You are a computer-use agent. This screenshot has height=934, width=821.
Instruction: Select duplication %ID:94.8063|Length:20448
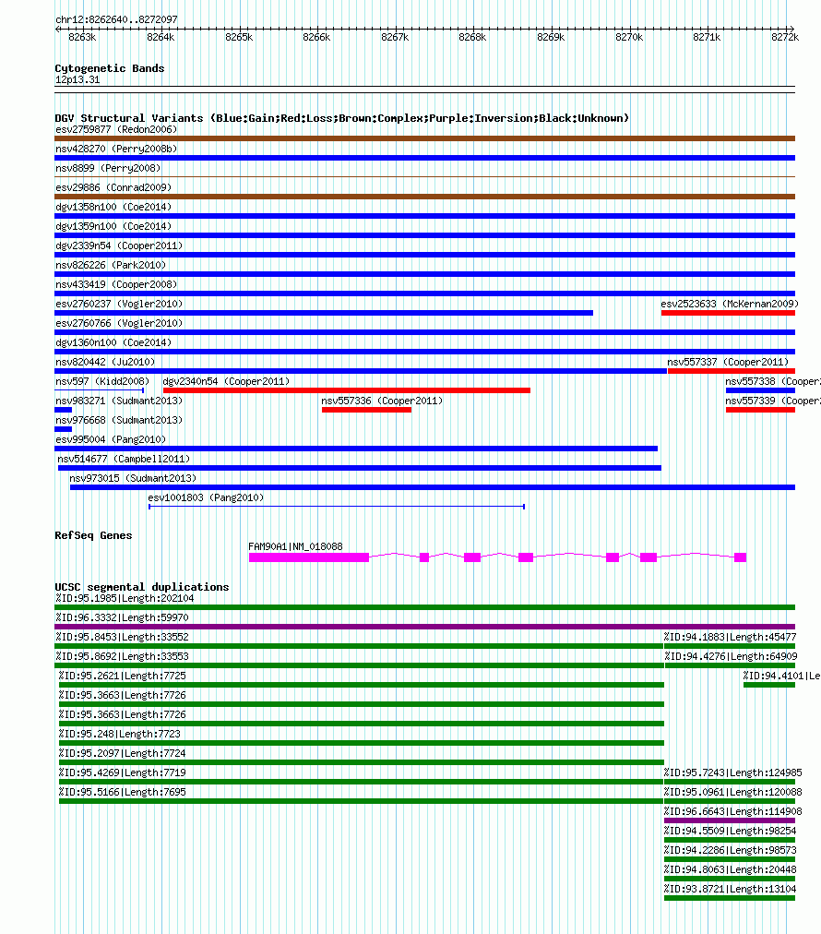pyautogui.click(x=730, y=869)
